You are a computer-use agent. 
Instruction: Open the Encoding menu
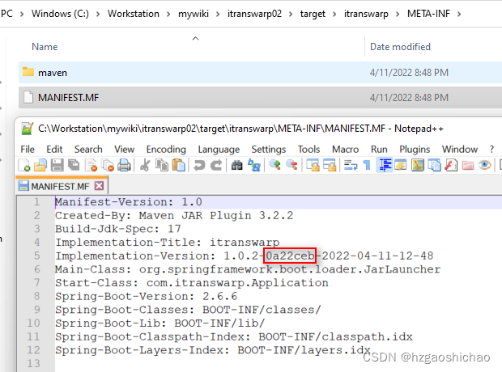pos(166,150)
